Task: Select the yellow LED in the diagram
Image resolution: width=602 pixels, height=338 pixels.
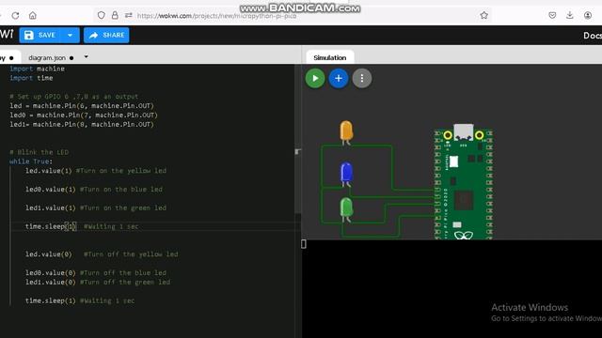Action: 346,132
